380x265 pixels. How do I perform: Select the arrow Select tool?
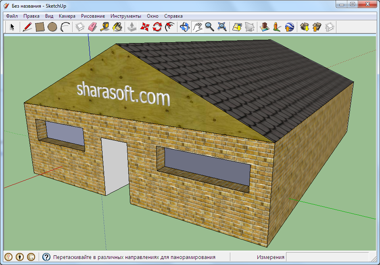pyautogui.click(x=12, y=27)
